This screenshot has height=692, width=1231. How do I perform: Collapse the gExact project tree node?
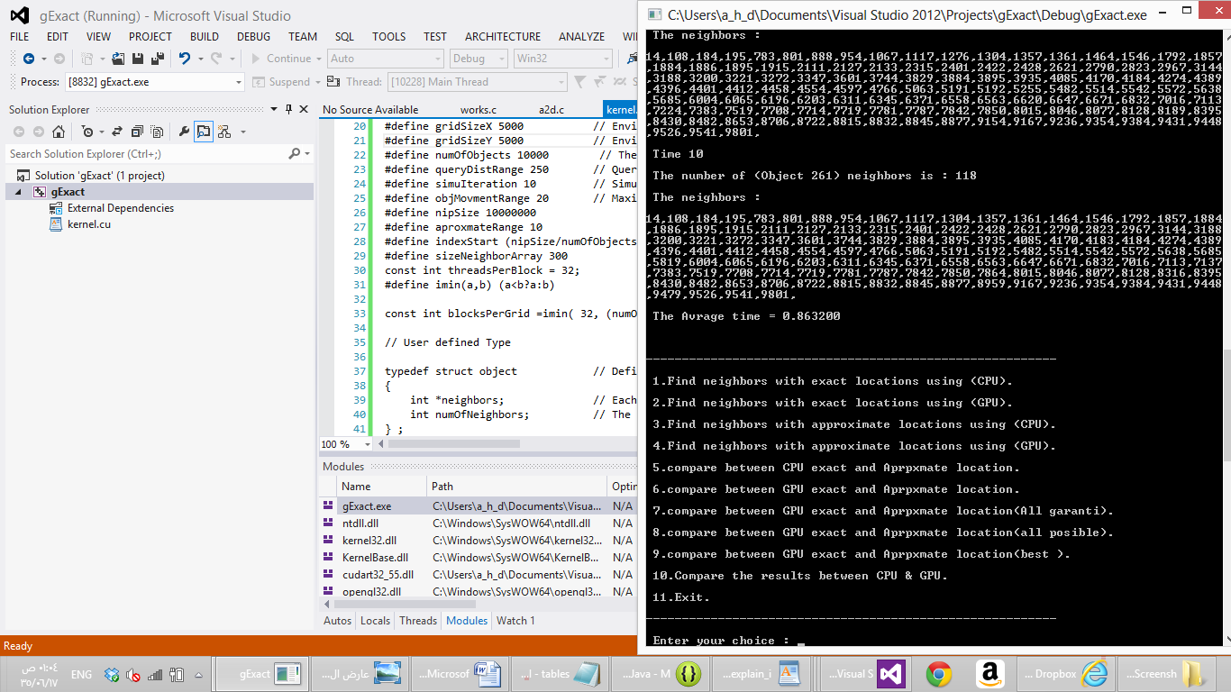(x=20, y=192)
